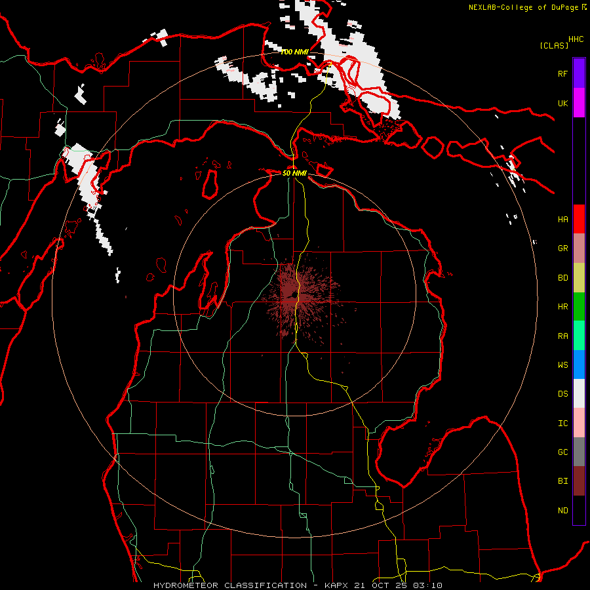The image size is (590, 590).
Task: Click the GR legend color swatch
Action: 579,248
